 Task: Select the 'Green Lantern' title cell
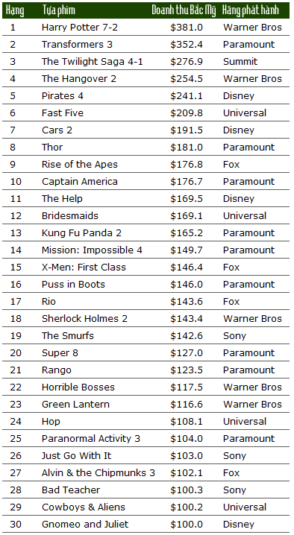coord(75,405)
